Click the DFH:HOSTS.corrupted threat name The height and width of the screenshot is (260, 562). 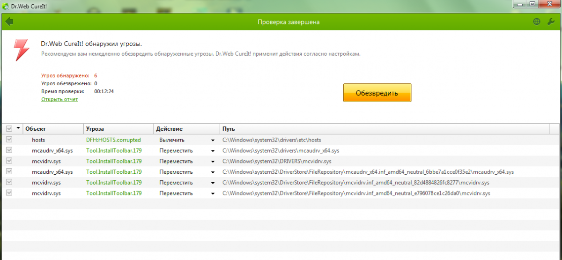point(113,140)
